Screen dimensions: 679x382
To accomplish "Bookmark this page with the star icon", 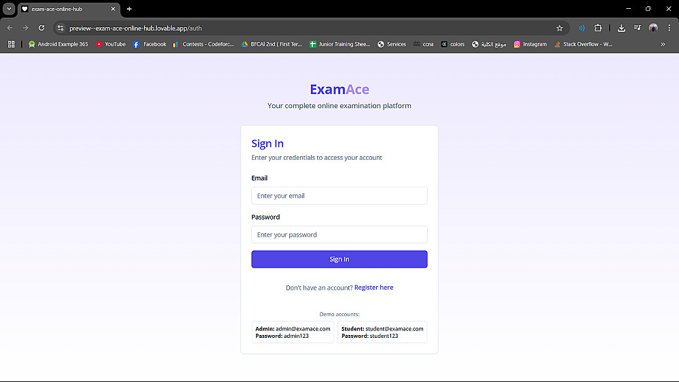I will tap(559, 28).
